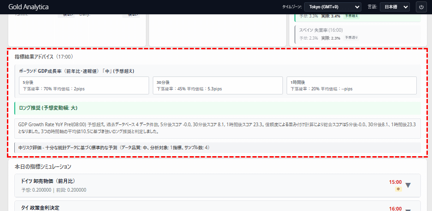The height and width of the screenshot is (211, 432).
Task: Click the Gold Analytica logo text
Action: click(x=28, y=7)
